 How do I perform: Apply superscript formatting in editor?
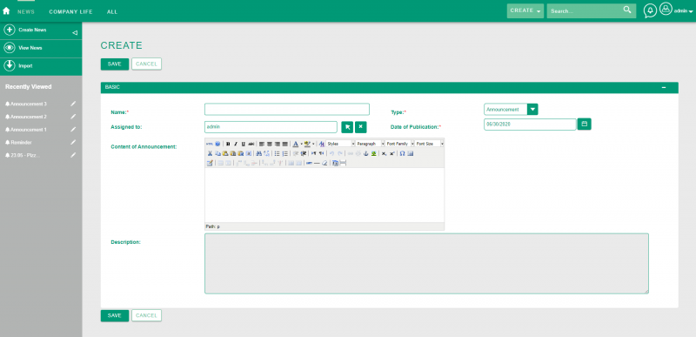tap(392, 153)
